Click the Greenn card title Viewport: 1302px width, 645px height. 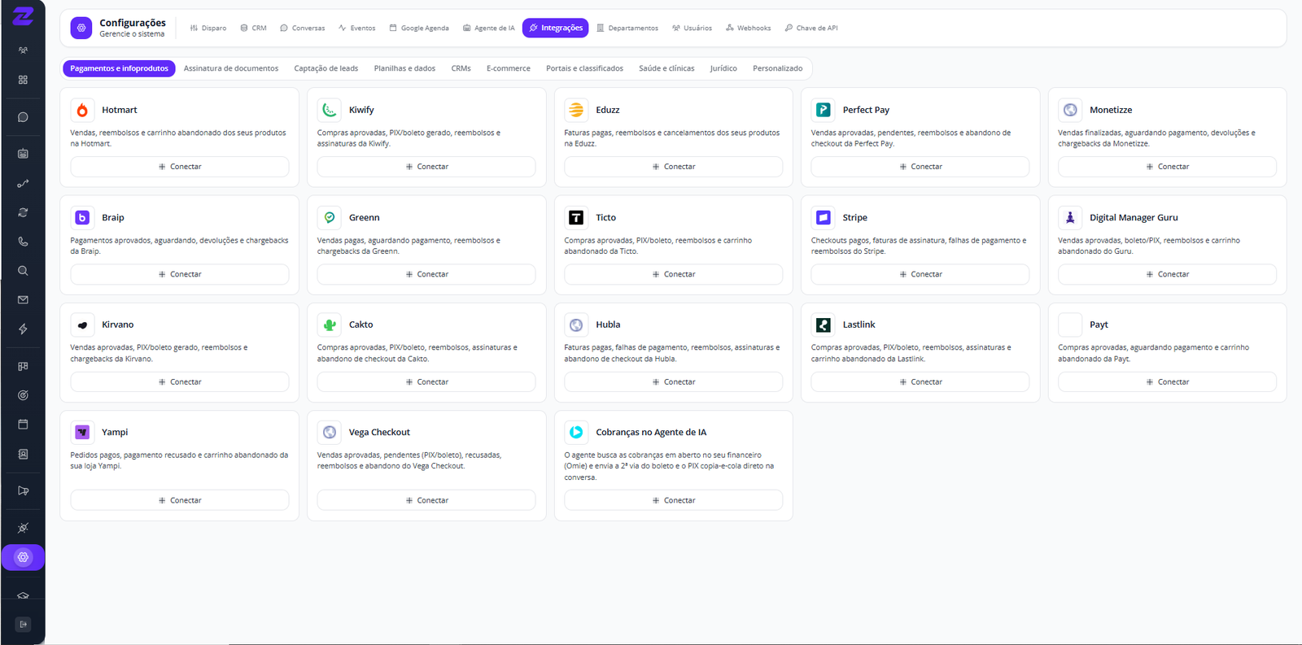(x=365, y=217)
